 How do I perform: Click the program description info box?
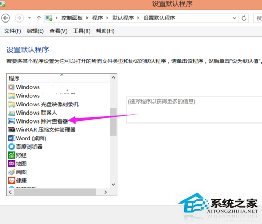pyautogui.click(x=194, y=110)
